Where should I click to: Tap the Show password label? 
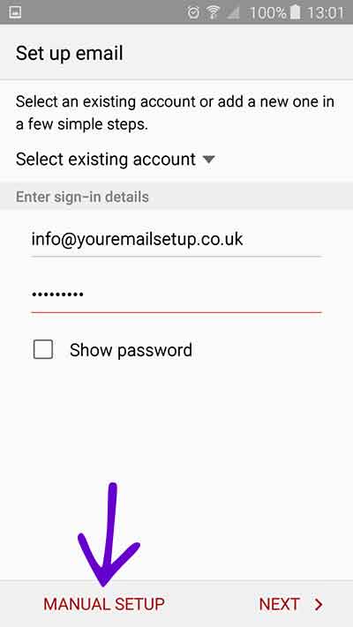coord(131,350)
